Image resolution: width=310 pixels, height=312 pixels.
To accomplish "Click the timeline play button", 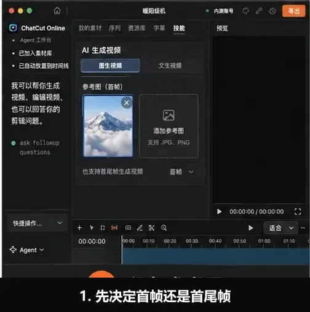I will [250, 228].
